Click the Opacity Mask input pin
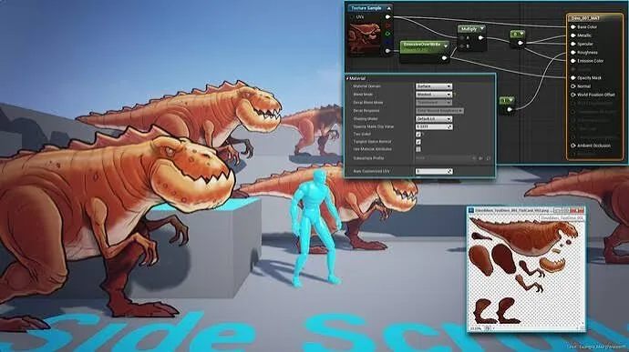629x352 pixels. coord(573,77)
